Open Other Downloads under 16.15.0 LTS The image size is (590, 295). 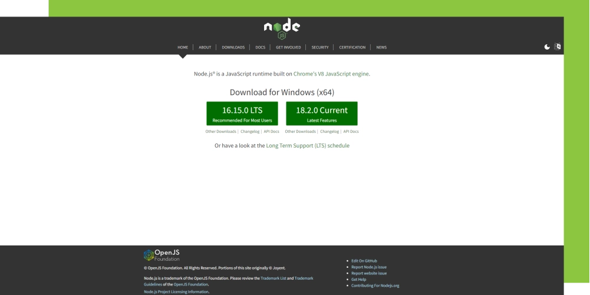click(x=220, y=132)
